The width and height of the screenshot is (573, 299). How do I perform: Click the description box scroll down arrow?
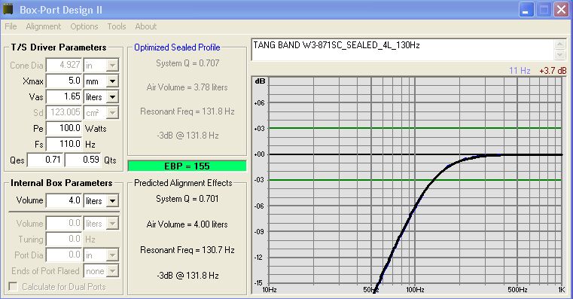click(559, 55)
